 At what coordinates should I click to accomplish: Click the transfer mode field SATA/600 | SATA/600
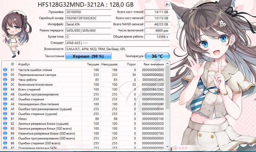pos(88,30)
